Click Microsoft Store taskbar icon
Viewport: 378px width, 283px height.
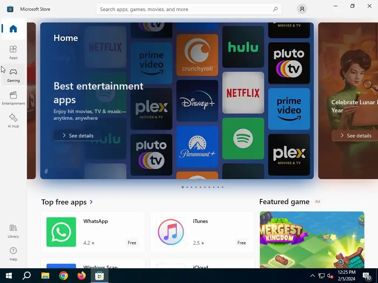tap(99, 276)
